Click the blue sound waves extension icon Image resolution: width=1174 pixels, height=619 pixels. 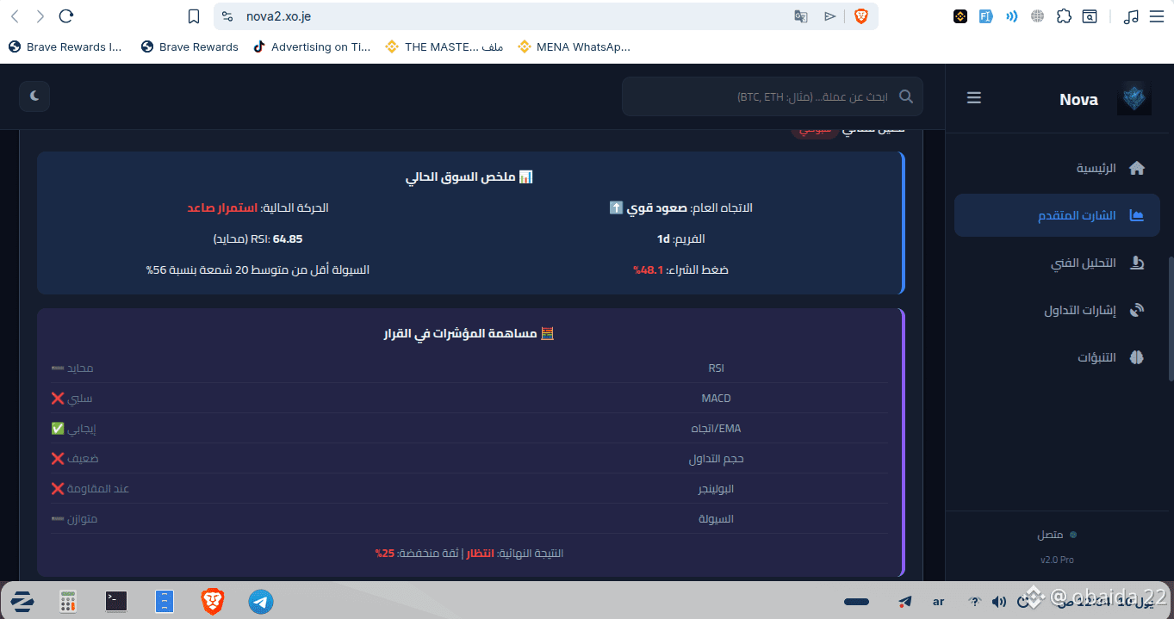click(1012, 15)
